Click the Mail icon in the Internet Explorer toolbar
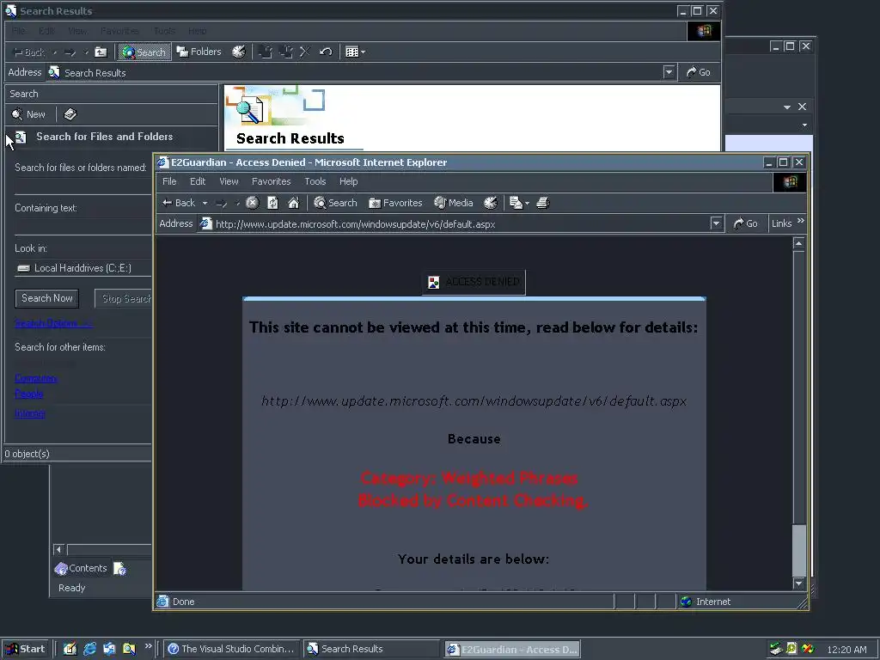Viewport: 880px width, 660px height. click(516, 203)
